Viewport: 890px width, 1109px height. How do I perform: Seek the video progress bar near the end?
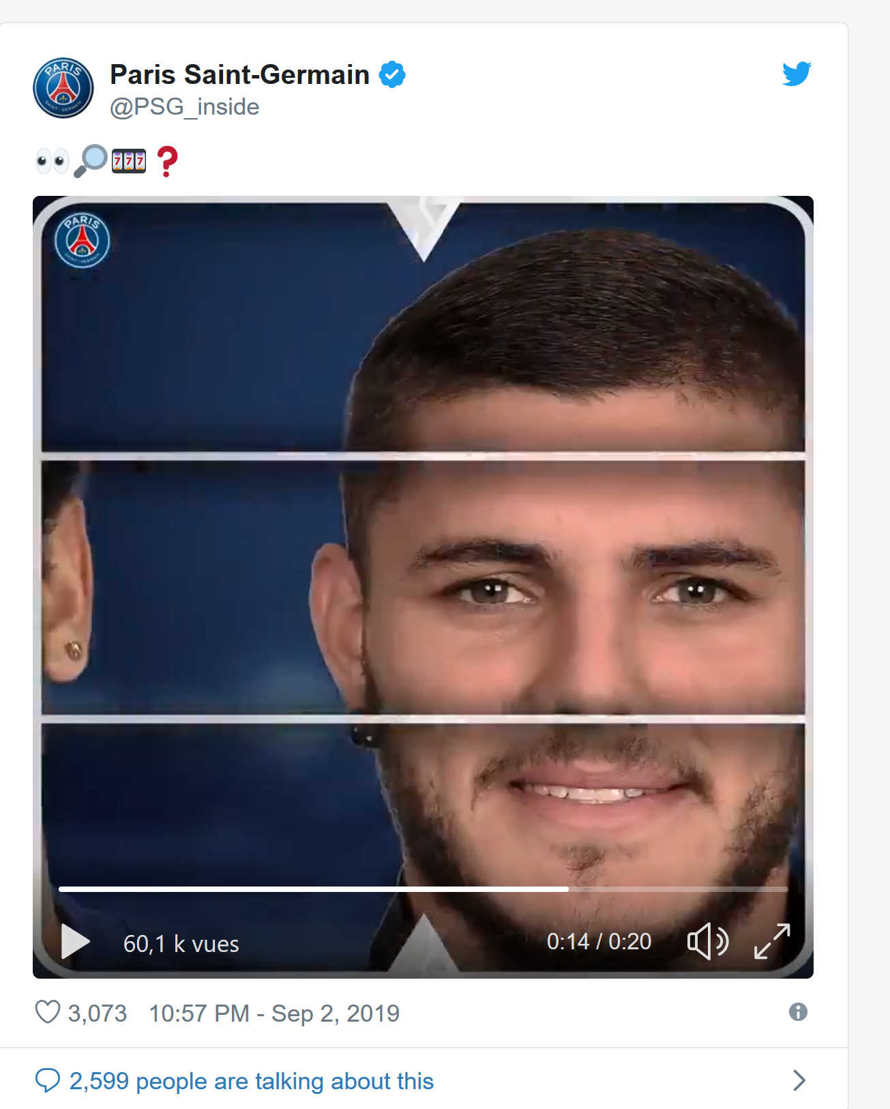(x=750, y=889)
